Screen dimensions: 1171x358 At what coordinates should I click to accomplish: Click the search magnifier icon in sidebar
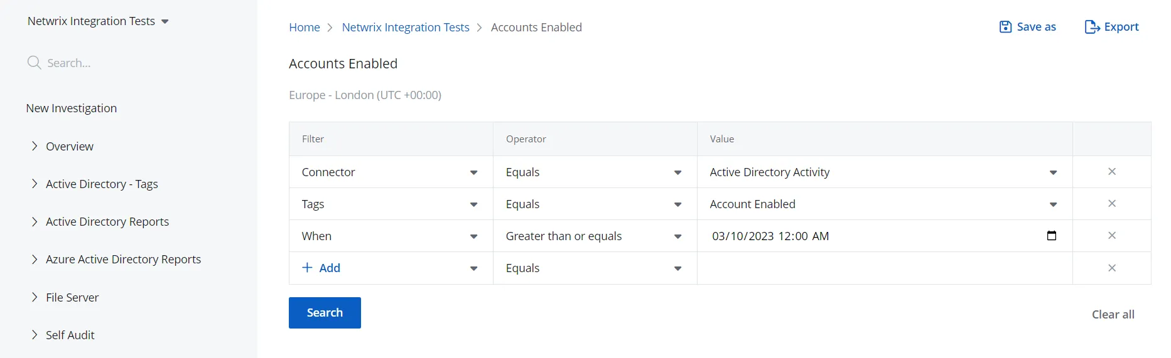coord(34,63)
